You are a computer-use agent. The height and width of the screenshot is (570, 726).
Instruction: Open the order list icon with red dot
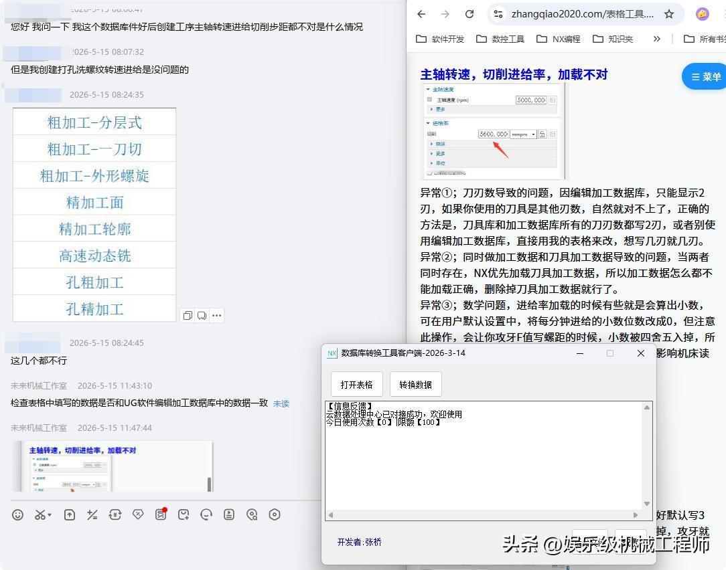[x=161, y=514]
